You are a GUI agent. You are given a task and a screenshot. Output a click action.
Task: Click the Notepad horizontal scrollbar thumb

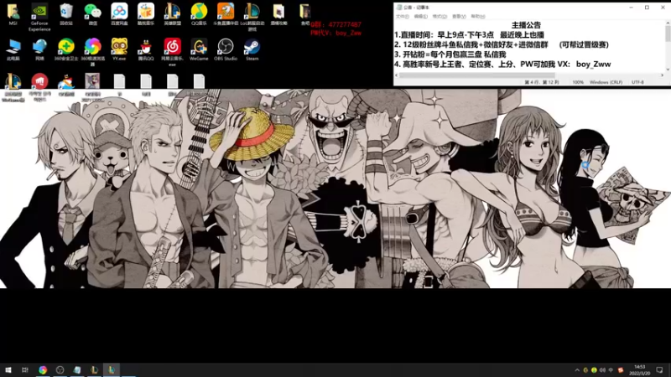pos(477,75)
